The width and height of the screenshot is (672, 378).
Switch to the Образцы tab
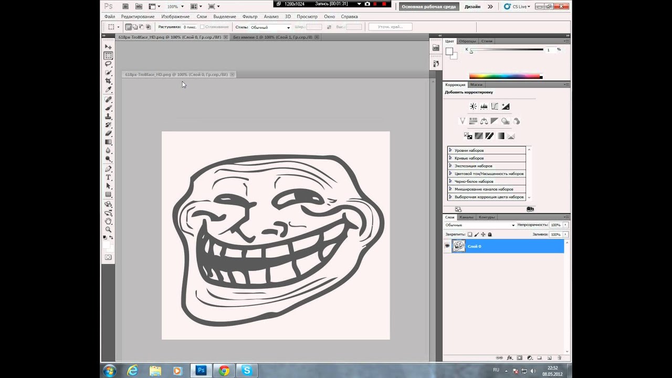[x=467, y=41]
